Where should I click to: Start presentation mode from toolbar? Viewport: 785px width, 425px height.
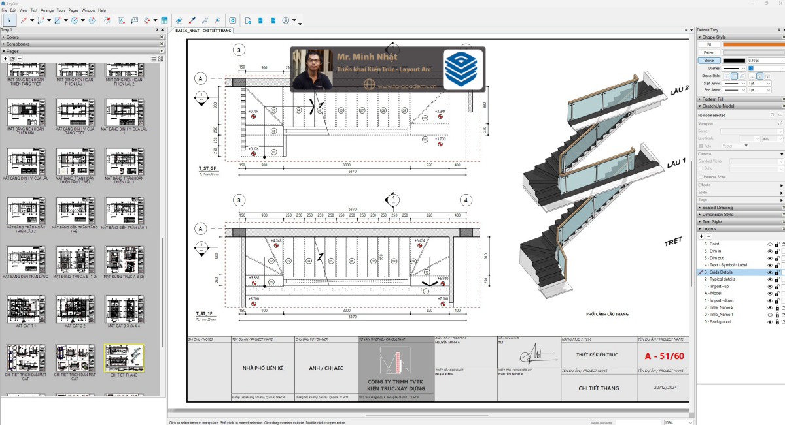(232, 20)
